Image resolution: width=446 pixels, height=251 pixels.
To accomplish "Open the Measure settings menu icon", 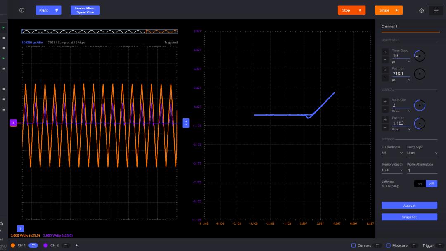I will (414, 246).
